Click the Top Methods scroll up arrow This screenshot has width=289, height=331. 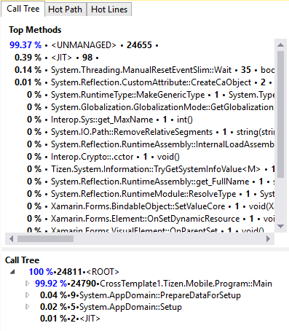[x=280, y=44]
